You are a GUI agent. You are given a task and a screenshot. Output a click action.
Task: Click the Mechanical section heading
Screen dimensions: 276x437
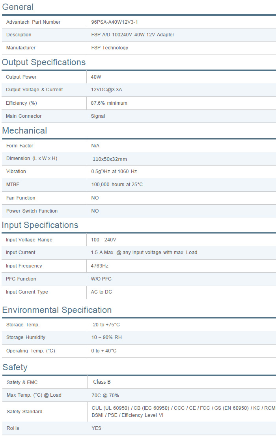(24, 131)
